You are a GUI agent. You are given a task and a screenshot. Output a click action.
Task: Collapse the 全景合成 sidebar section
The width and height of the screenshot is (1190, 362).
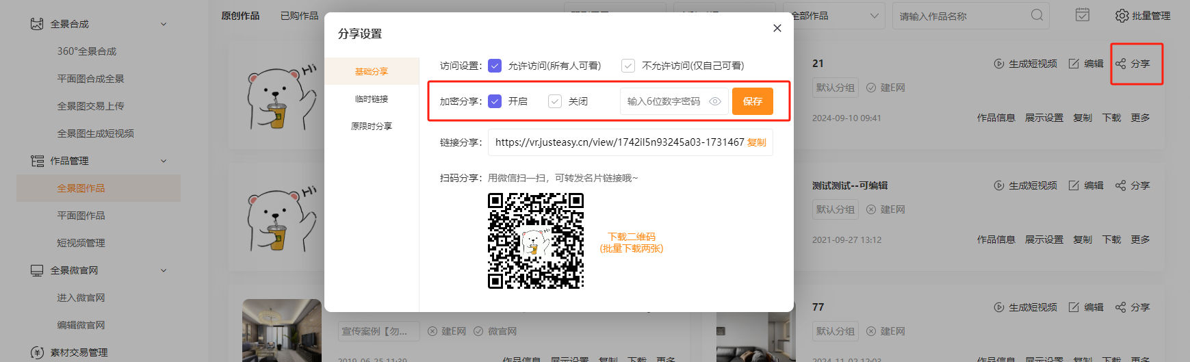point(164,24)
